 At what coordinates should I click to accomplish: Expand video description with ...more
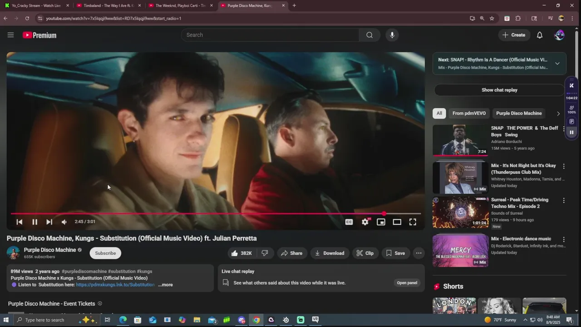click(165, 285)
